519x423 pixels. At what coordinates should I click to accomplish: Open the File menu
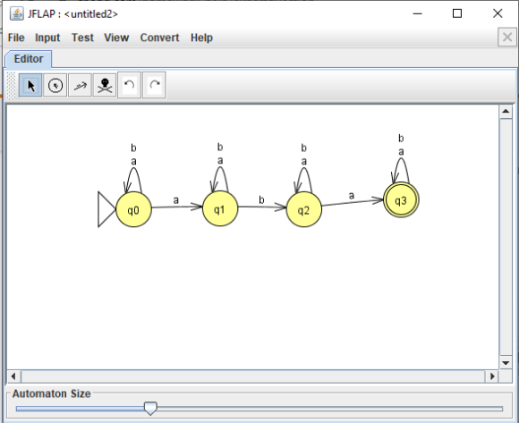click(16, 38)
